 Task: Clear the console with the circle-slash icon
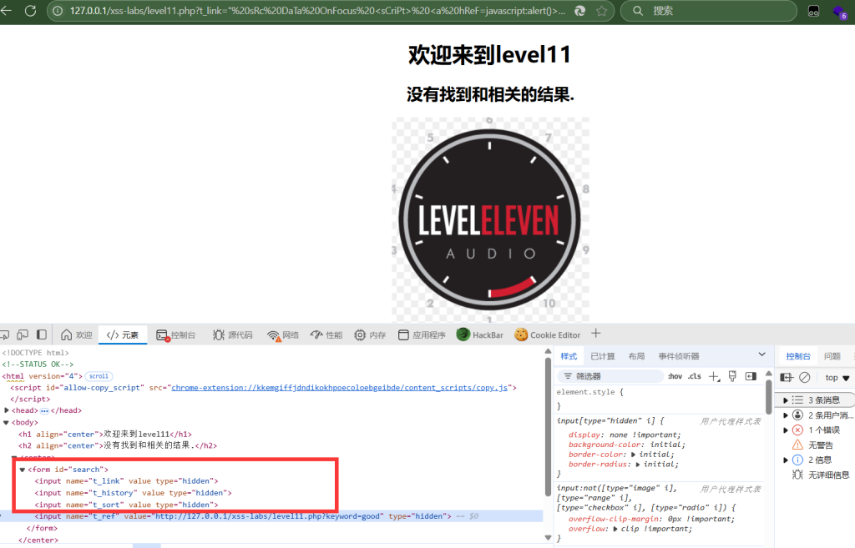pos(805,377)
